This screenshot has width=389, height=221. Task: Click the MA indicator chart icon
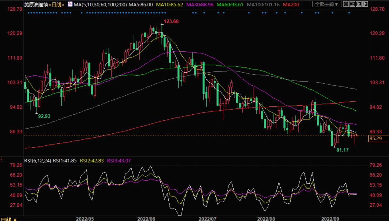70,4
